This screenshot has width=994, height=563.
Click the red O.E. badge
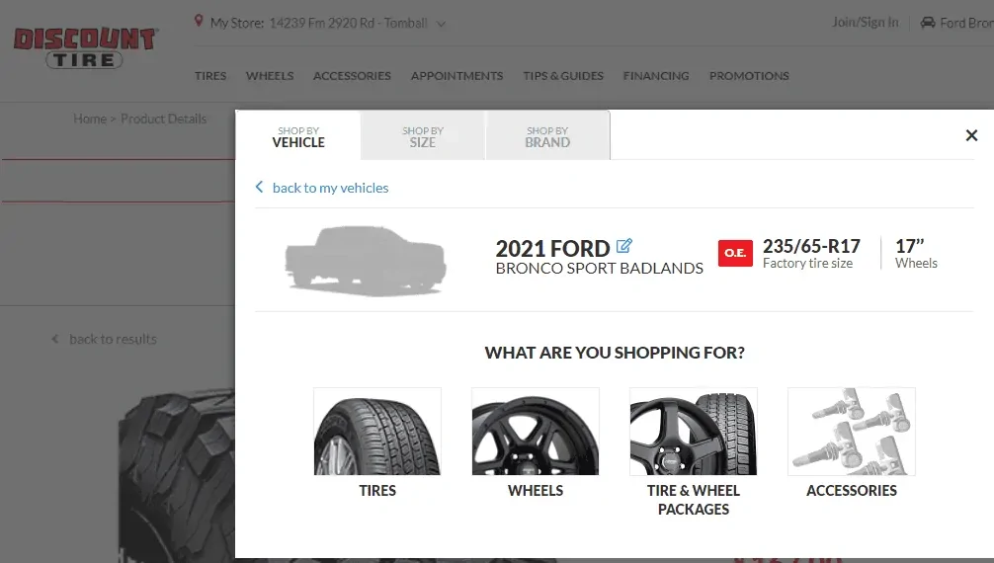pos(735,253)
